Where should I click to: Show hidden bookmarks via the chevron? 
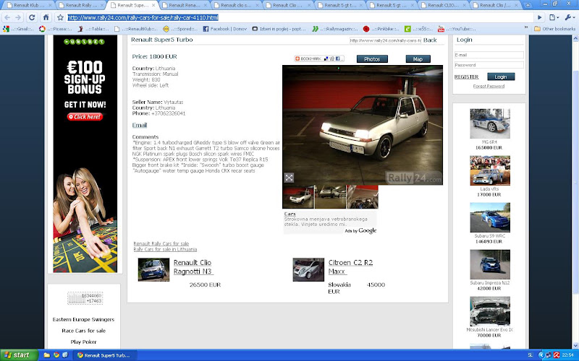(526, 27)
